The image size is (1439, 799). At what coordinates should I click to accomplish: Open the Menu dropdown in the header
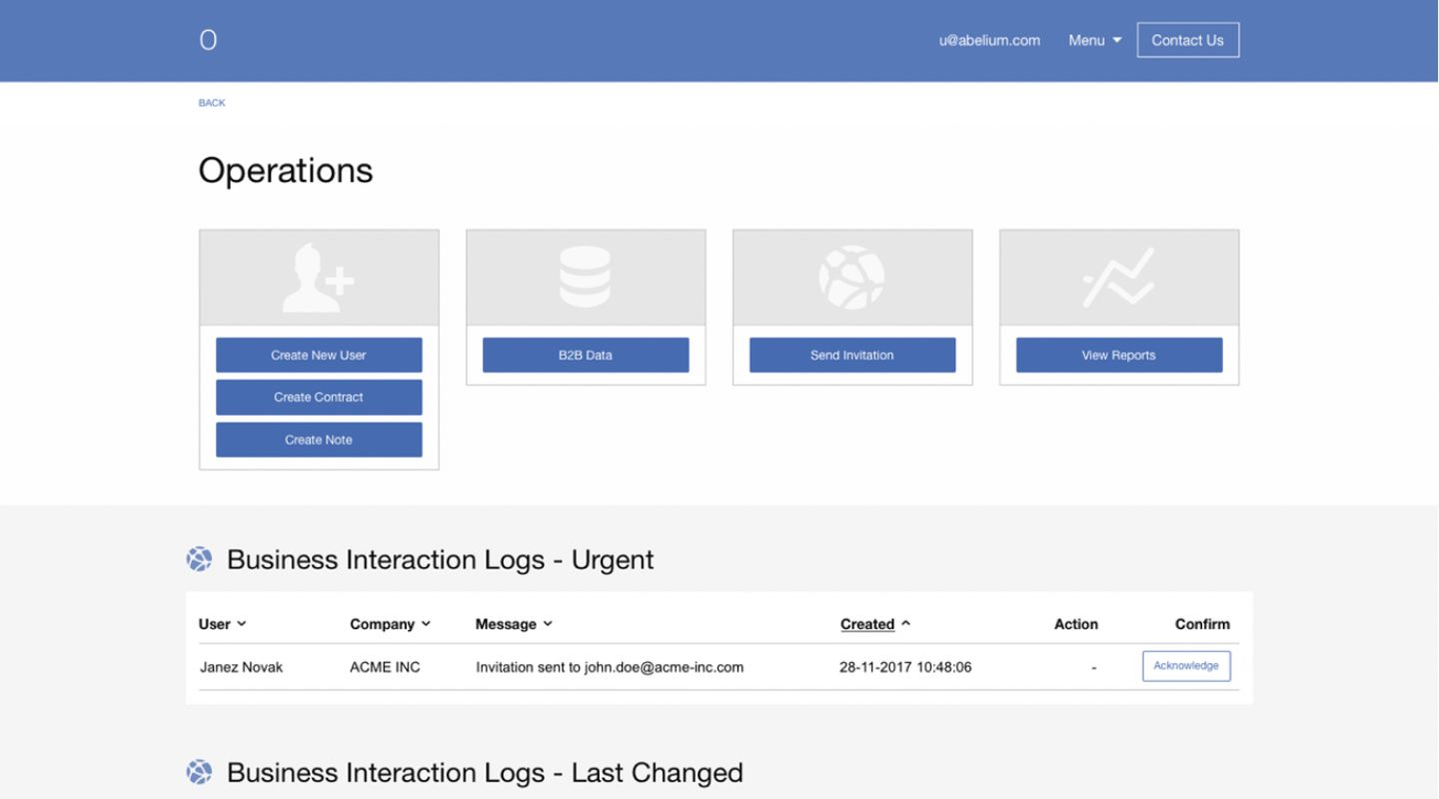tap(1094, 40)
